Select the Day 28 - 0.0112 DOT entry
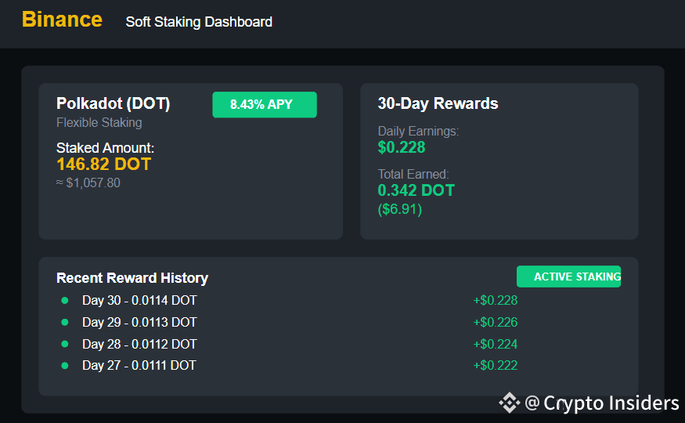Viewport: 685px width, 423px height. (x=139, y=344)
